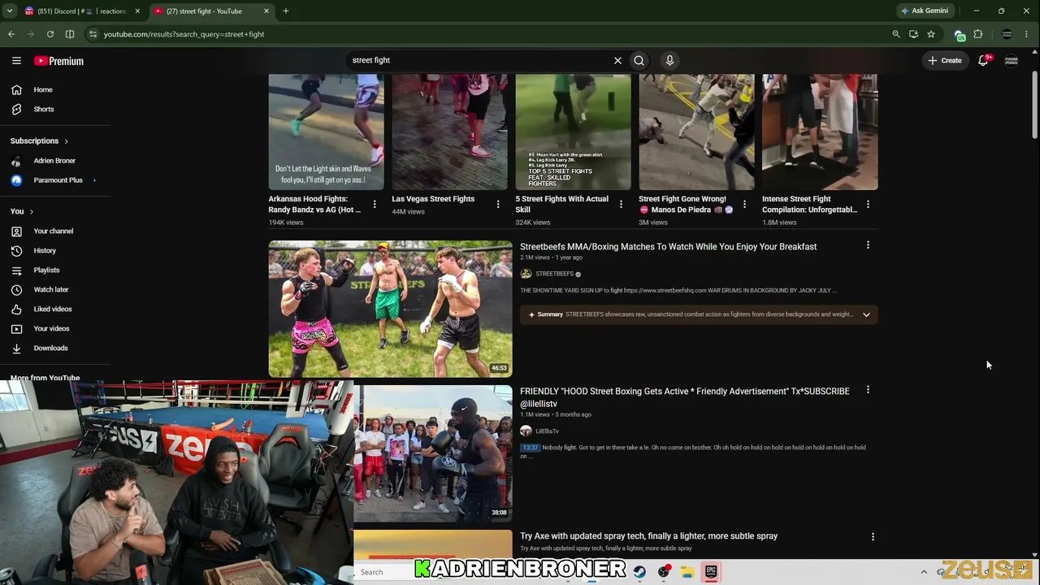
Task: Open options for 5 Street Fights short
Action: click(x=622, y=204)
